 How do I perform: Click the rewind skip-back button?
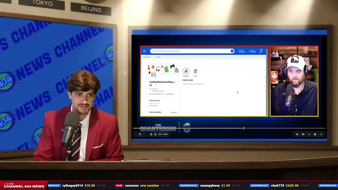pyautogui.click(x=151, y=134)
